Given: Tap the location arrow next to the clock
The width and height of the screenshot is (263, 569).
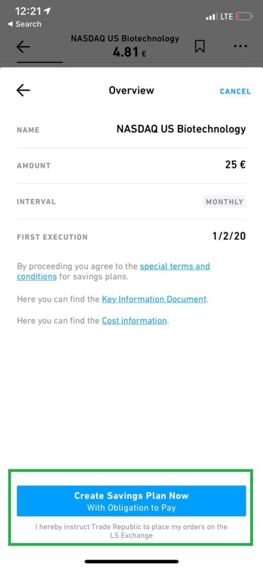Looking at the screenshot, I should click(47, 11).
